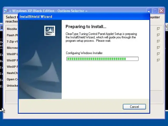This screenshot has width=168, height=126.
Task: Click the InstallShield logo icon in the wizard
Action: click(x=50, y=31)
